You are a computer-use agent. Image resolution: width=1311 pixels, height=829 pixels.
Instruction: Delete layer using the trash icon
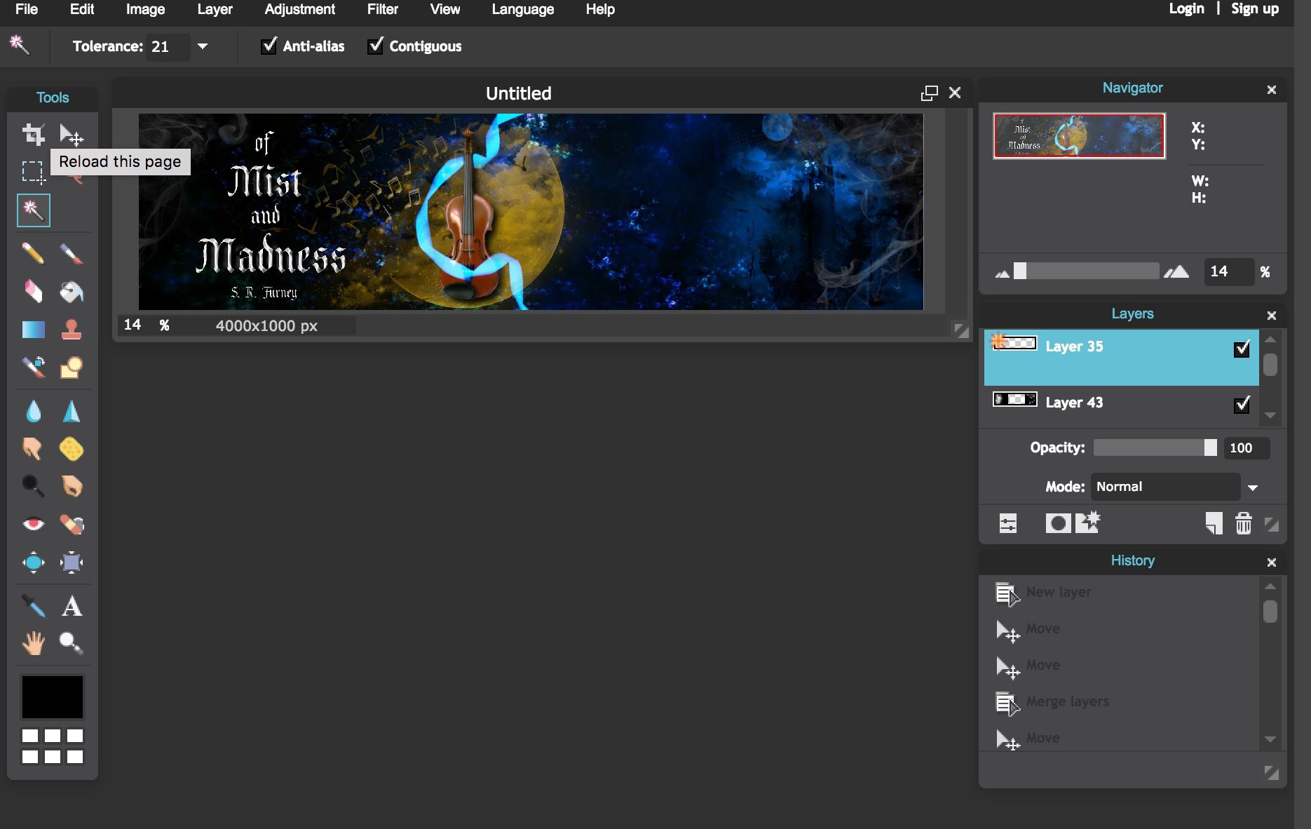point(1243,524)
